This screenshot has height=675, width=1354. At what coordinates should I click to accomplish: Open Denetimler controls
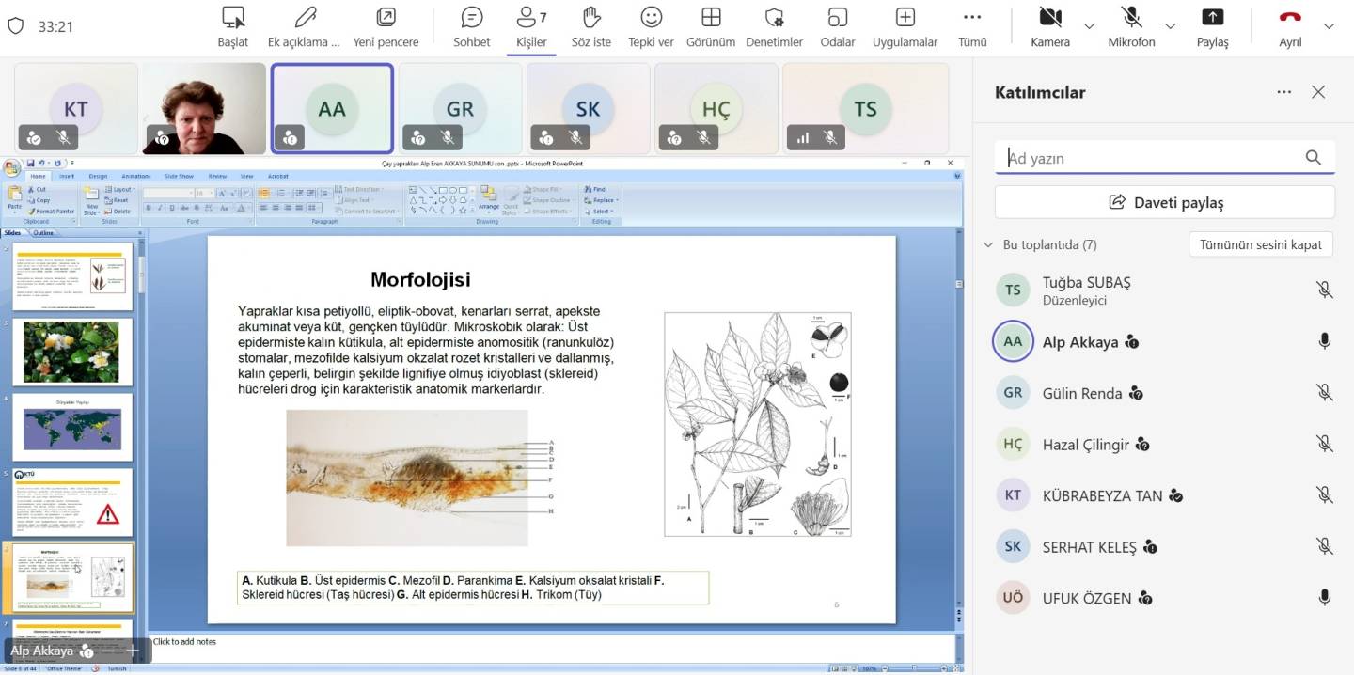tap(774, 26)
